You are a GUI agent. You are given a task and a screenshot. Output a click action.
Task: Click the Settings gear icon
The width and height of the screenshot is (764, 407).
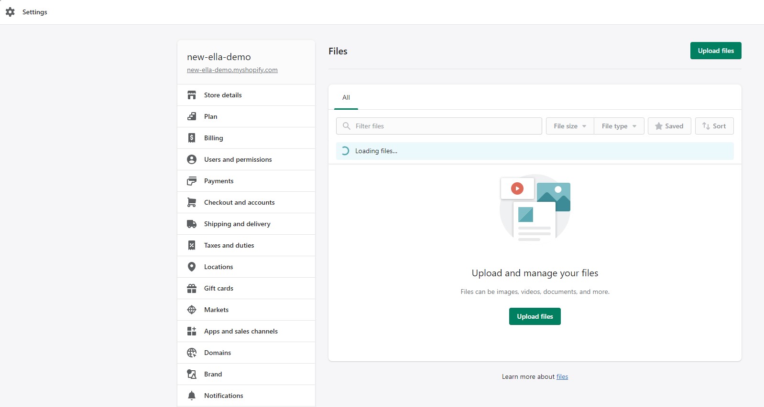(10, 12)
